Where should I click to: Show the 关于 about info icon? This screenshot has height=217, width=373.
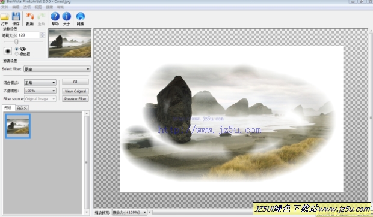66,19
